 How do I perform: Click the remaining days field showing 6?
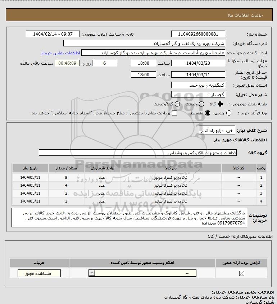click(105, 63)
